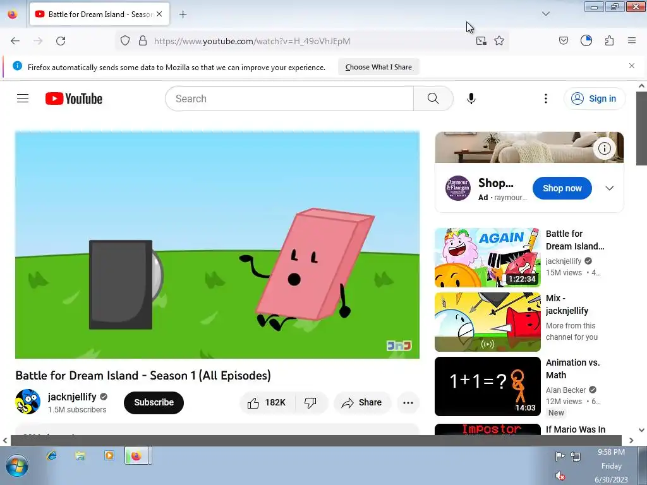This screenshot has height=485, width=647.
Task: Select the Battle for Dream Island tab
Action: pyautogui.click(x=99, y=15)
